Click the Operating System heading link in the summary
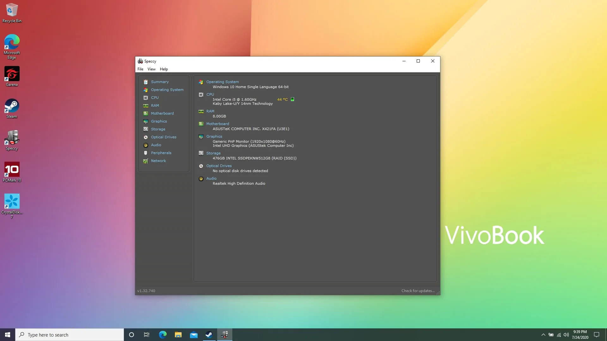Viewport: 607px width, 341px height. 223,82
